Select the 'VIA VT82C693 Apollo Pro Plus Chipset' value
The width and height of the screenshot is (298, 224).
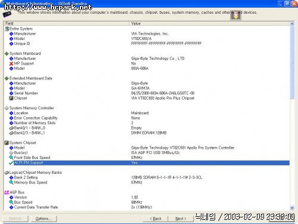tap(163, 98)
